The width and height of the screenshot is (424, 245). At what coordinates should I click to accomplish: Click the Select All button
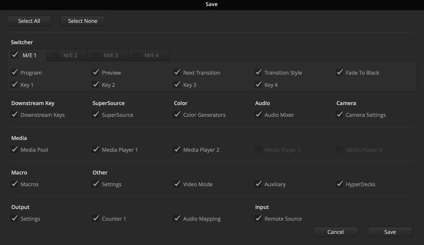click(29, 21)
